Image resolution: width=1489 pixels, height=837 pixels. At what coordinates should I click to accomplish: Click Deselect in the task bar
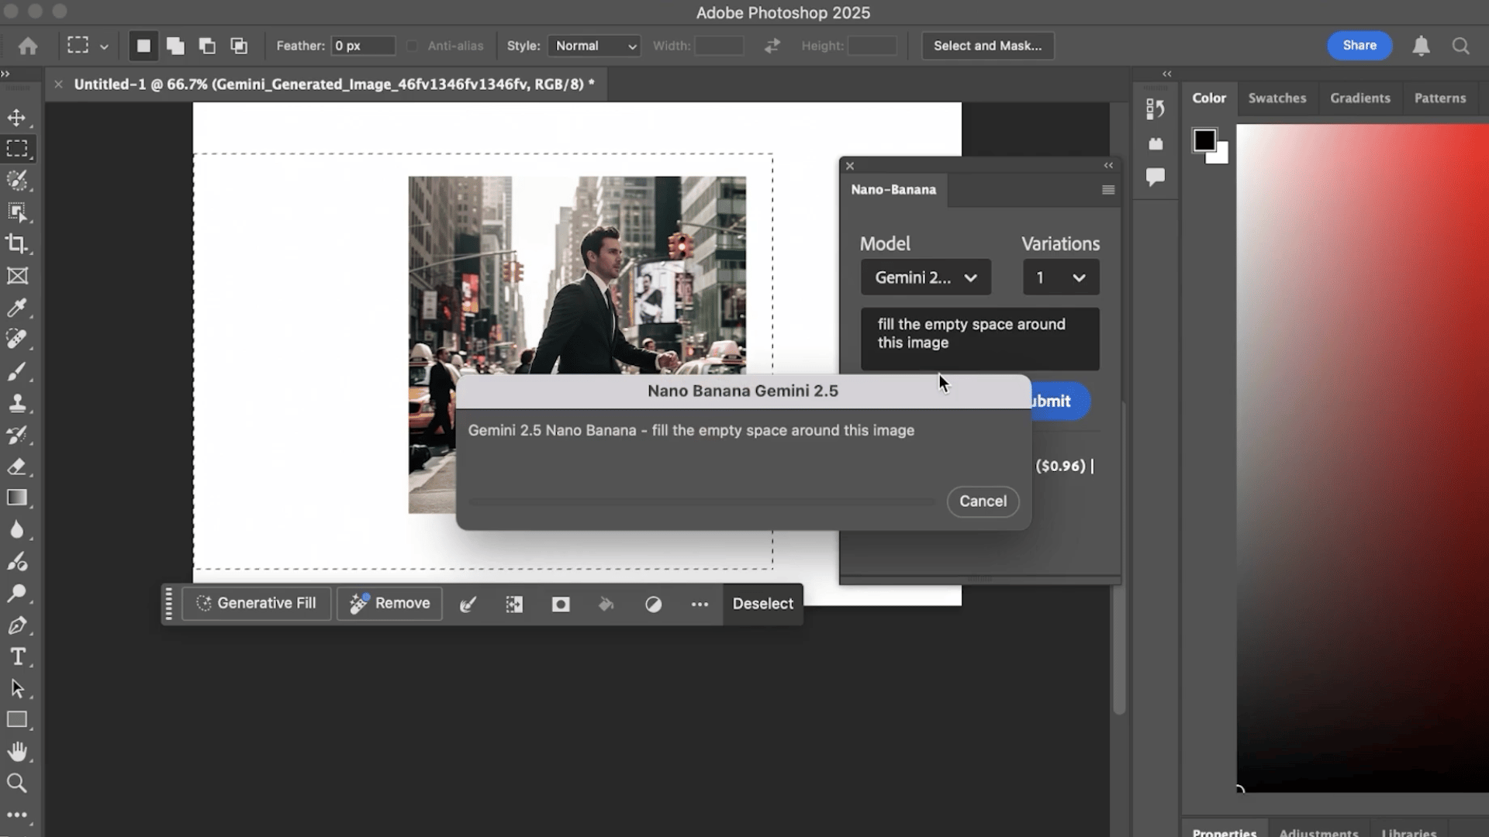point(762,604)
